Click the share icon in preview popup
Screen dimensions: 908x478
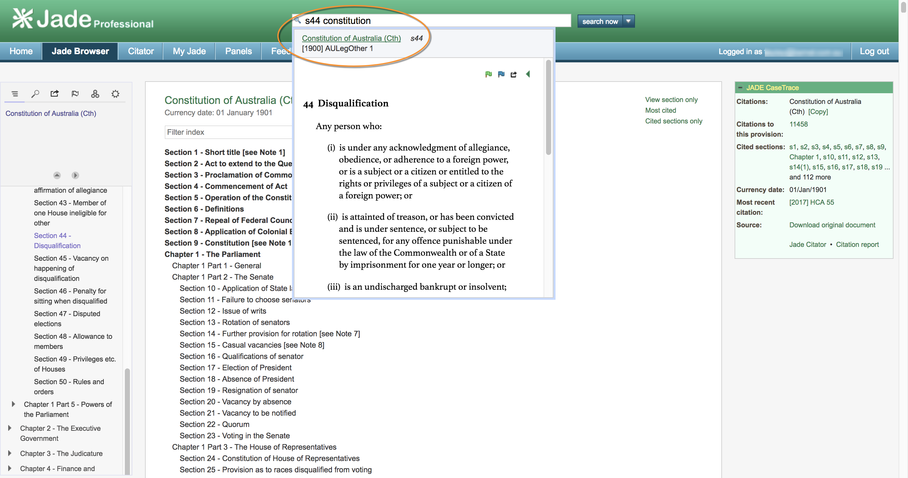pyautogui.click(x=514, y=74)
